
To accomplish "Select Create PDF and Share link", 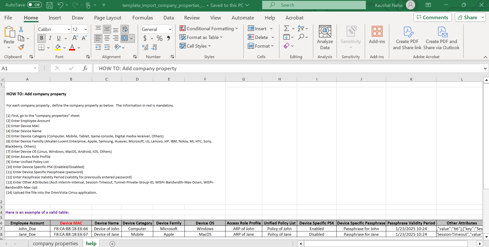I will tap(407, 38).
